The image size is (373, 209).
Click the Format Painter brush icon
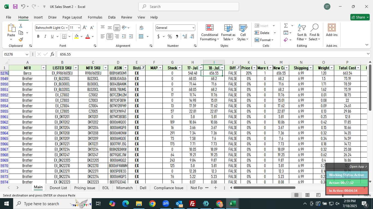[x=21, y=39]
